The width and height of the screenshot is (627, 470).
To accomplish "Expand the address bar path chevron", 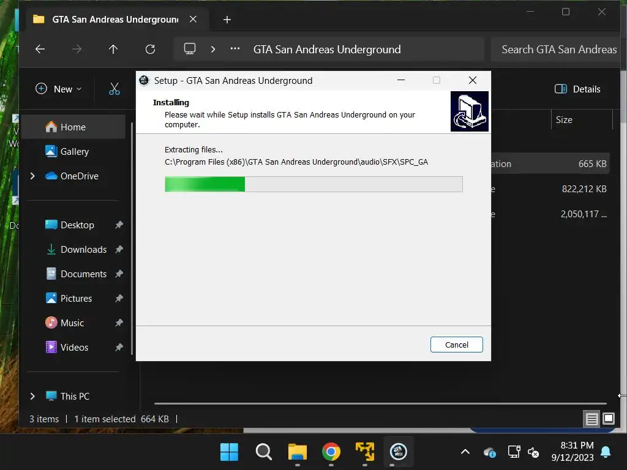I will (x=213, y=49).
